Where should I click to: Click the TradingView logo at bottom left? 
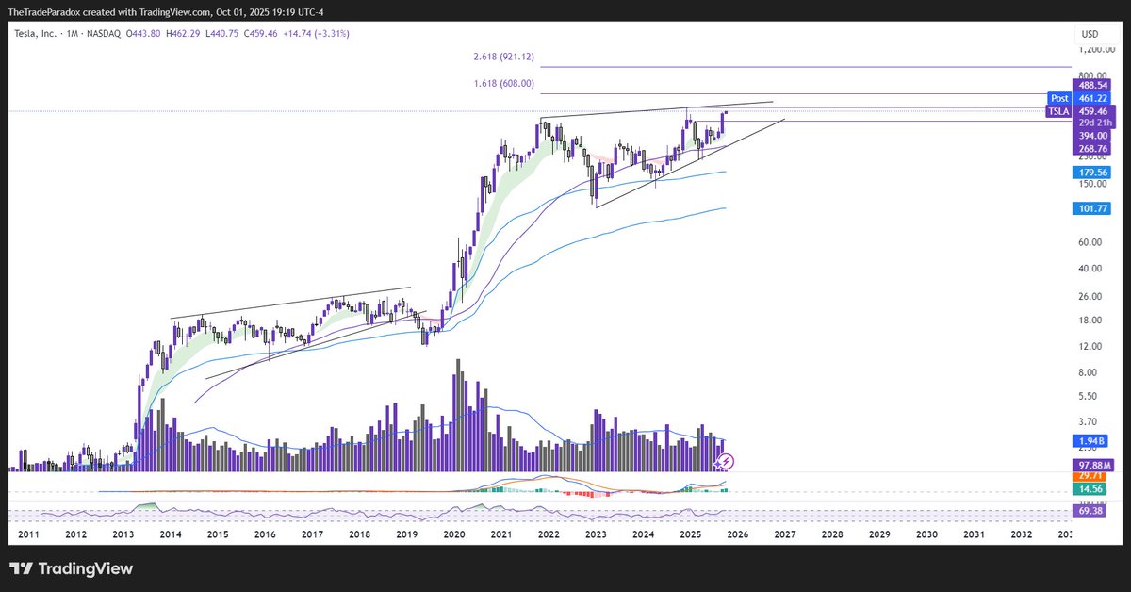point(71,568)
